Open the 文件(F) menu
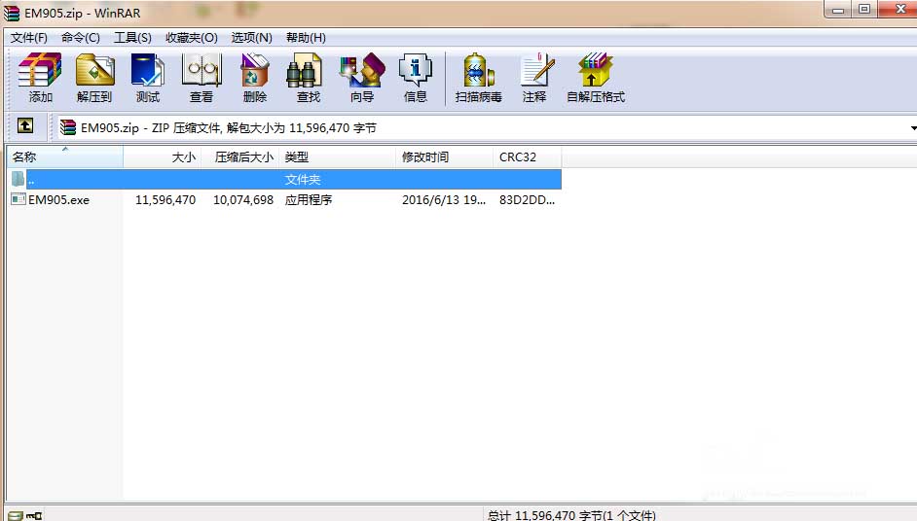Image resolution: width=917 pixels, height=521 pixels. pyautogui.click(x=28, y=38)
